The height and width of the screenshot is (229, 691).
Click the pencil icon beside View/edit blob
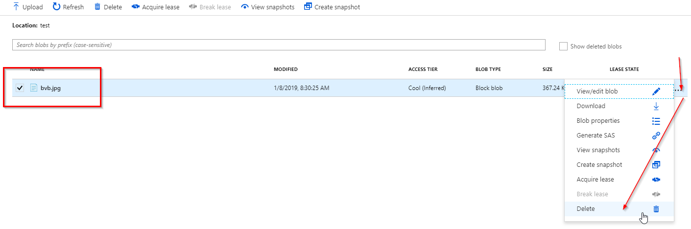pyautogui.click(x=656, y=92)
